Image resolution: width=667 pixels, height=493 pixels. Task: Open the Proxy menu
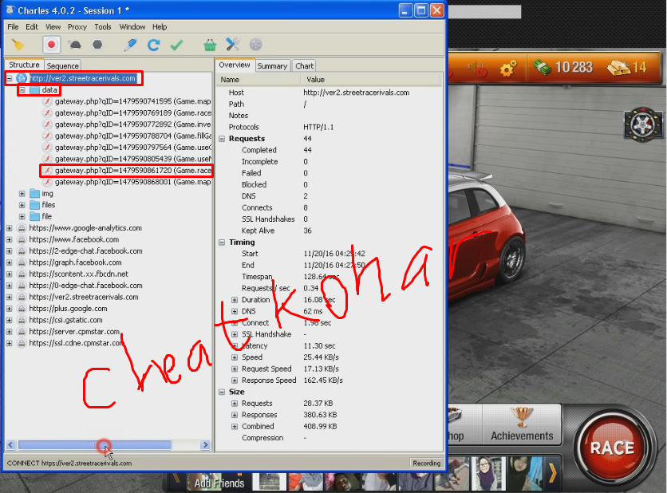click(x=77, y=27)
